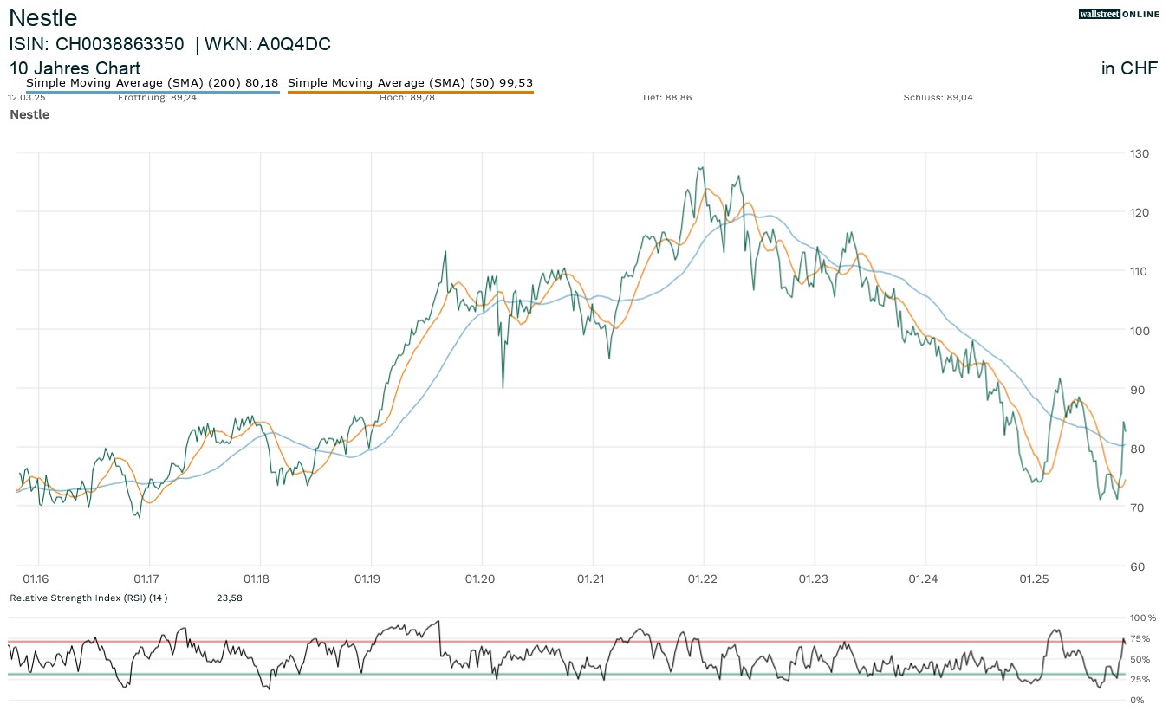
Task: Click the 01.25 x-axis date marker
Action: pyautogui.click(x=1036, y=579)
